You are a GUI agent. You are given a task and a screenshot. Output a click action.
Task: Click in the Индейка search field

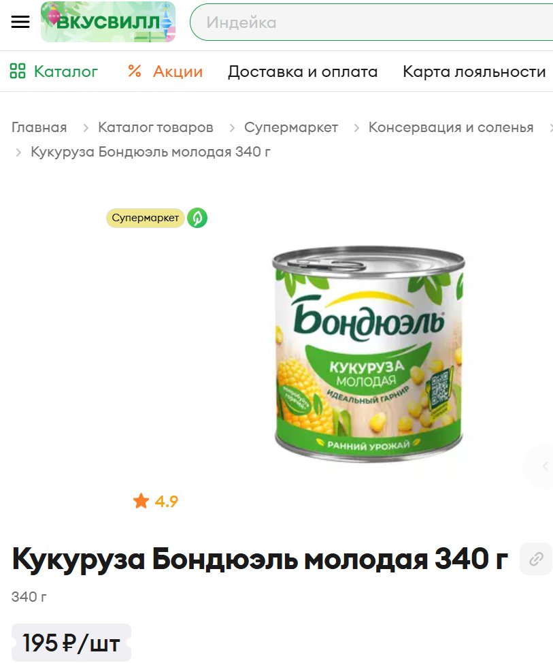(x=372, y=22)
